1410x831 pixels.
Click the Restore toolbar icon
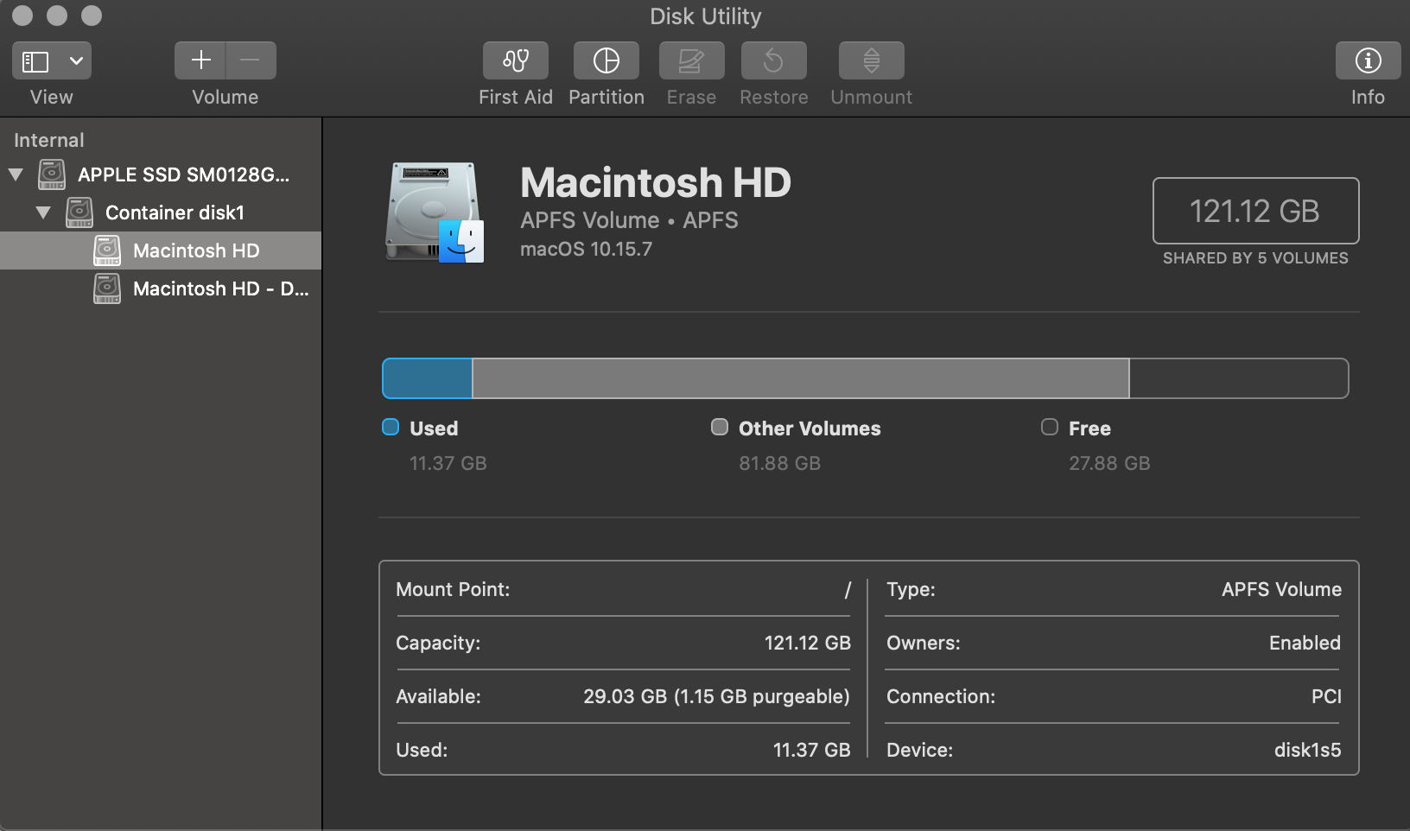pyautogui.click(x=774, y=60)
